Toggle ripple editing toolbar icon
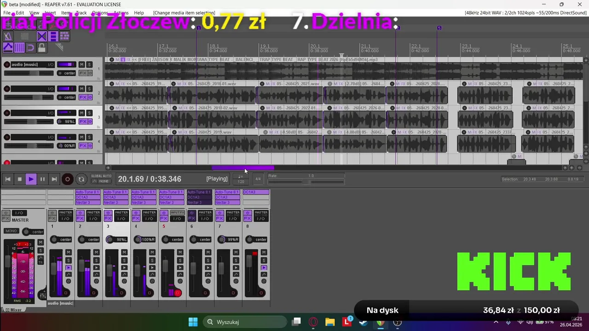The width and height of the screenshot is (589, 331). point(64,36)
